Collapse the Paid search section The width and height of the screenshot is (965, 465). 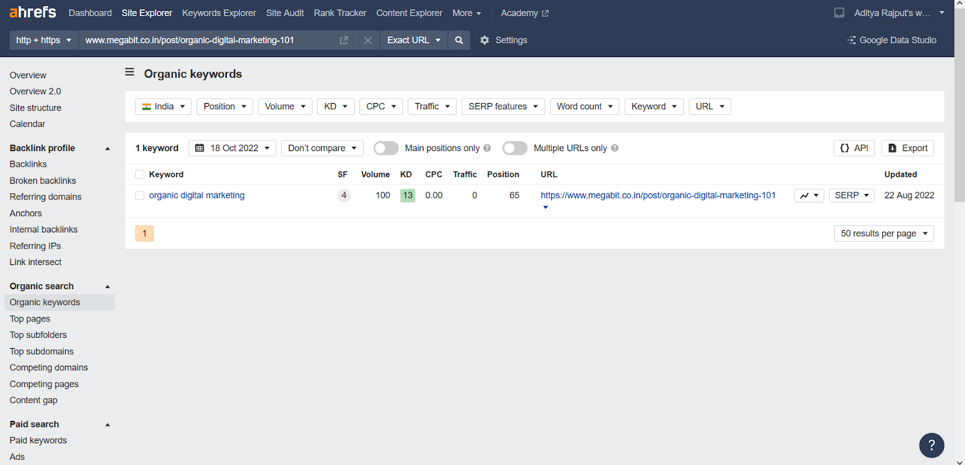[108, 425]
